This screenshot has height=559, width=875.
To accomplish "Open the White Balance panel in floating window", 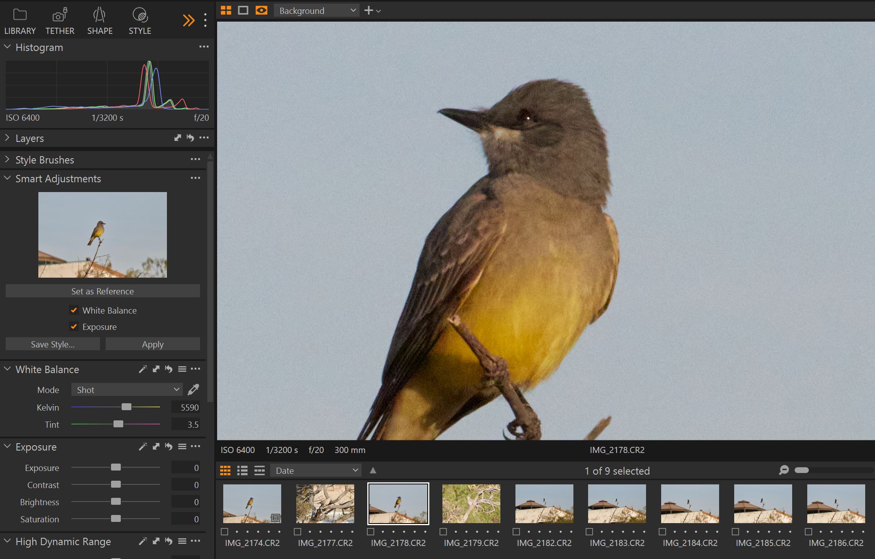I will pos(156,369).
